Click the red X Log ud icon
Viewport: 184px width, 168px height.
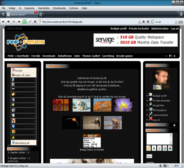coord(151,119)
